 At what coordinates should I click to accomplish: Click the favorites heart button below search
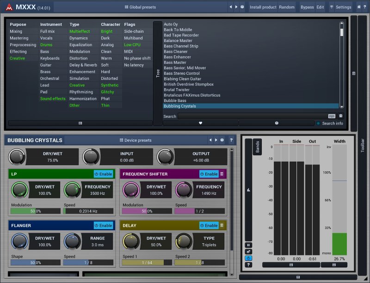200,123
